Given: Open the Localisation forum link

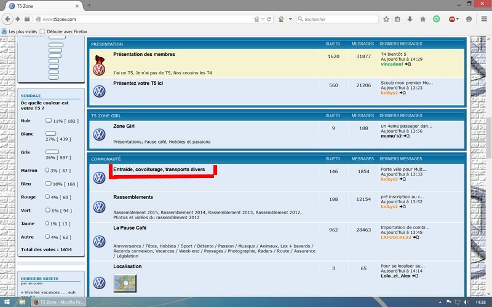Looking at the screenshot, I should click(127, 266).
